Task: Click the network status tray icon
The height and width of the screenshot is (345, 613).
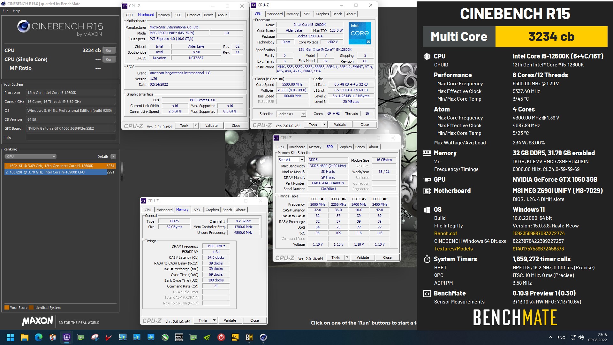Action: coord(573,337)
